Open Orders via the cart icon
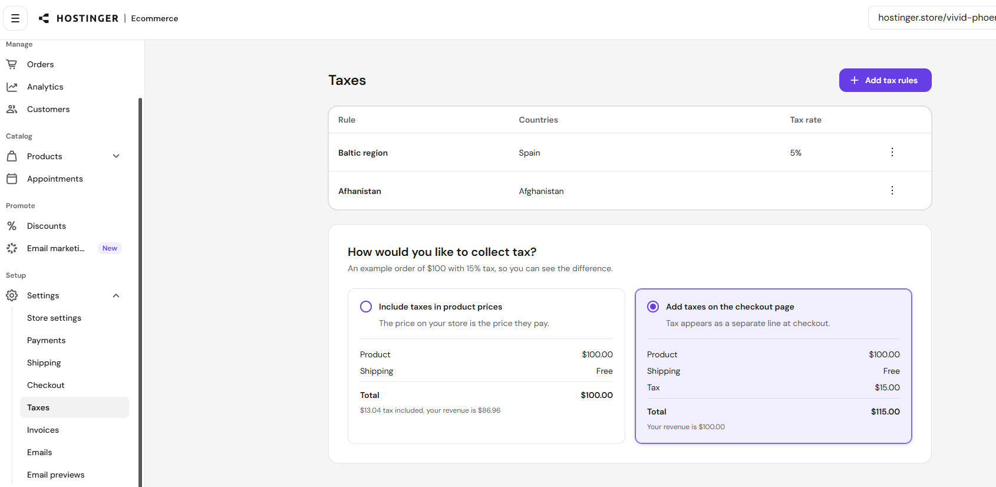996x487 pixels. point(12,64)
